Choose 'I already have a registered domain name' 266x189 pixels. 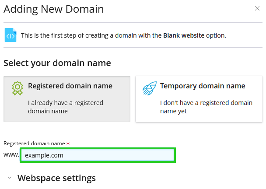click(66, 107)
